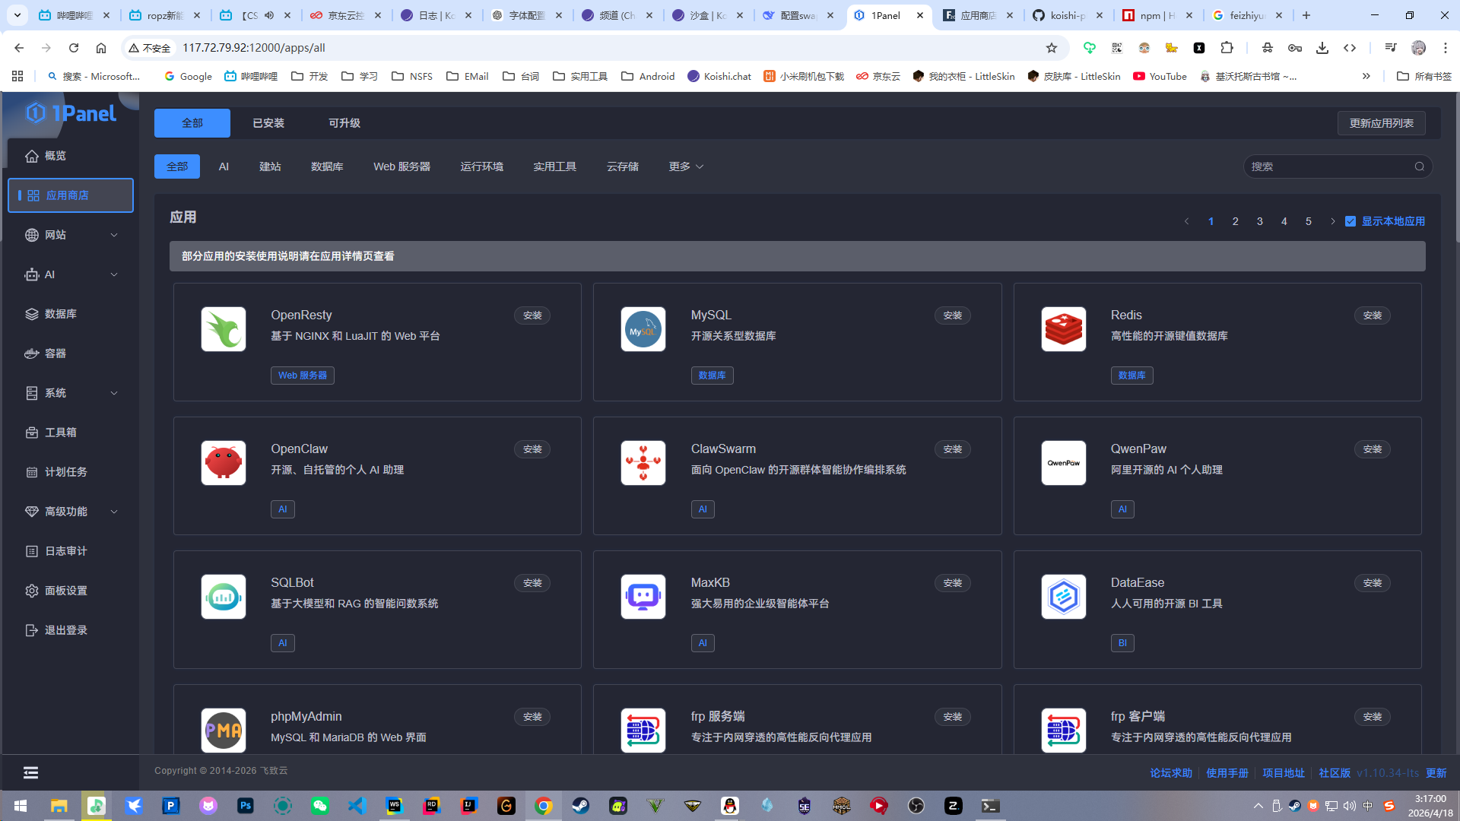Screen dimensions: 1460x821
Task: Collapse sidebar with bottom-left menu icon
Action: pyautogui.click(x=30, y=772)
